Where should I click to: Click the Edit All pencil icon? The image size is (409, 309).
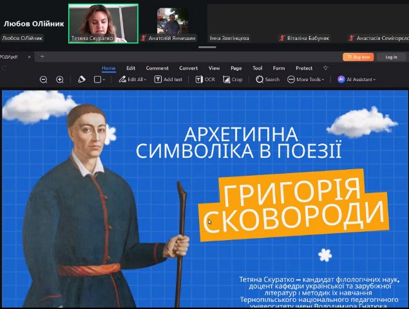click(122, 79)
